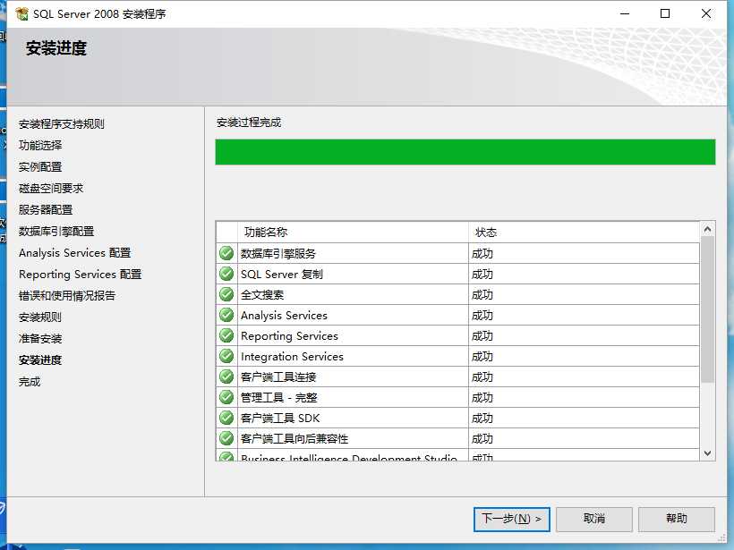Select the 准备安装 step
Viewport: 734px width, 550px height.
(40, 339)
